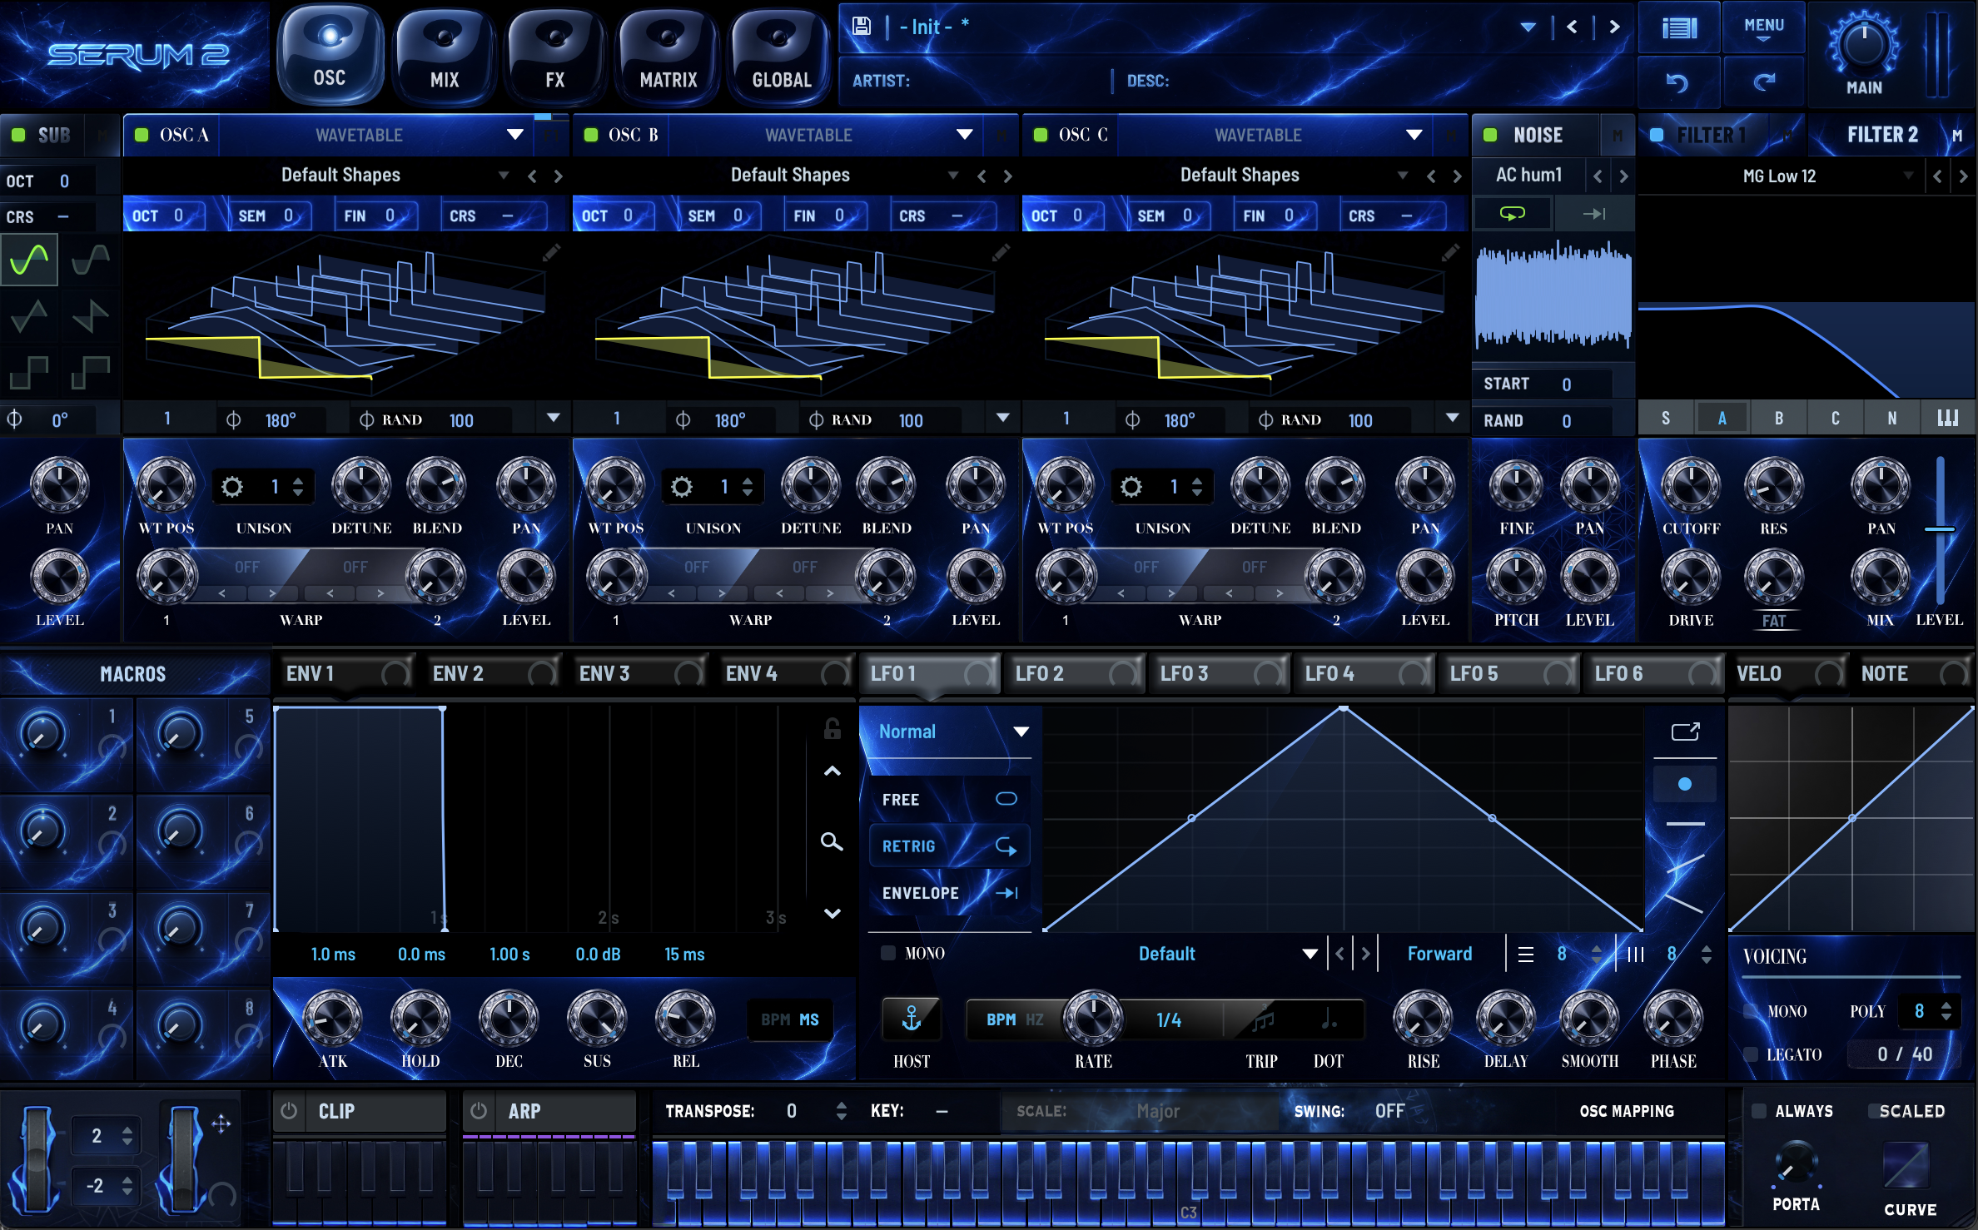
Task: Select the triangle wave sub shape
Action: click(x=29, y=316)
